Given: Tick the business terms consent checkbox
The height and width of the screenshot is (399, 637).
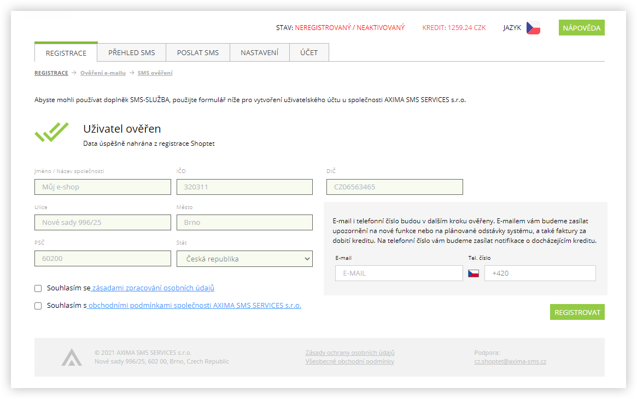Looking at the screenshot, I should coord(38,306).
